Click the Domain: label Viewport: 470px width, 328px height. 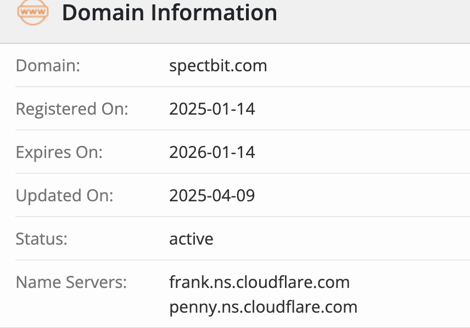pos(48,65)
